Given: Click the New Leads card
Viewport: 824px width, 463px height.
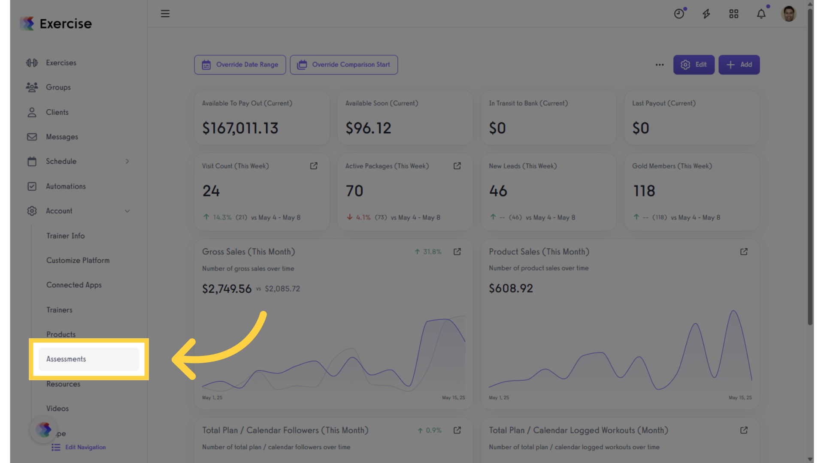Looking at the screenshot, I should [548, 192].
